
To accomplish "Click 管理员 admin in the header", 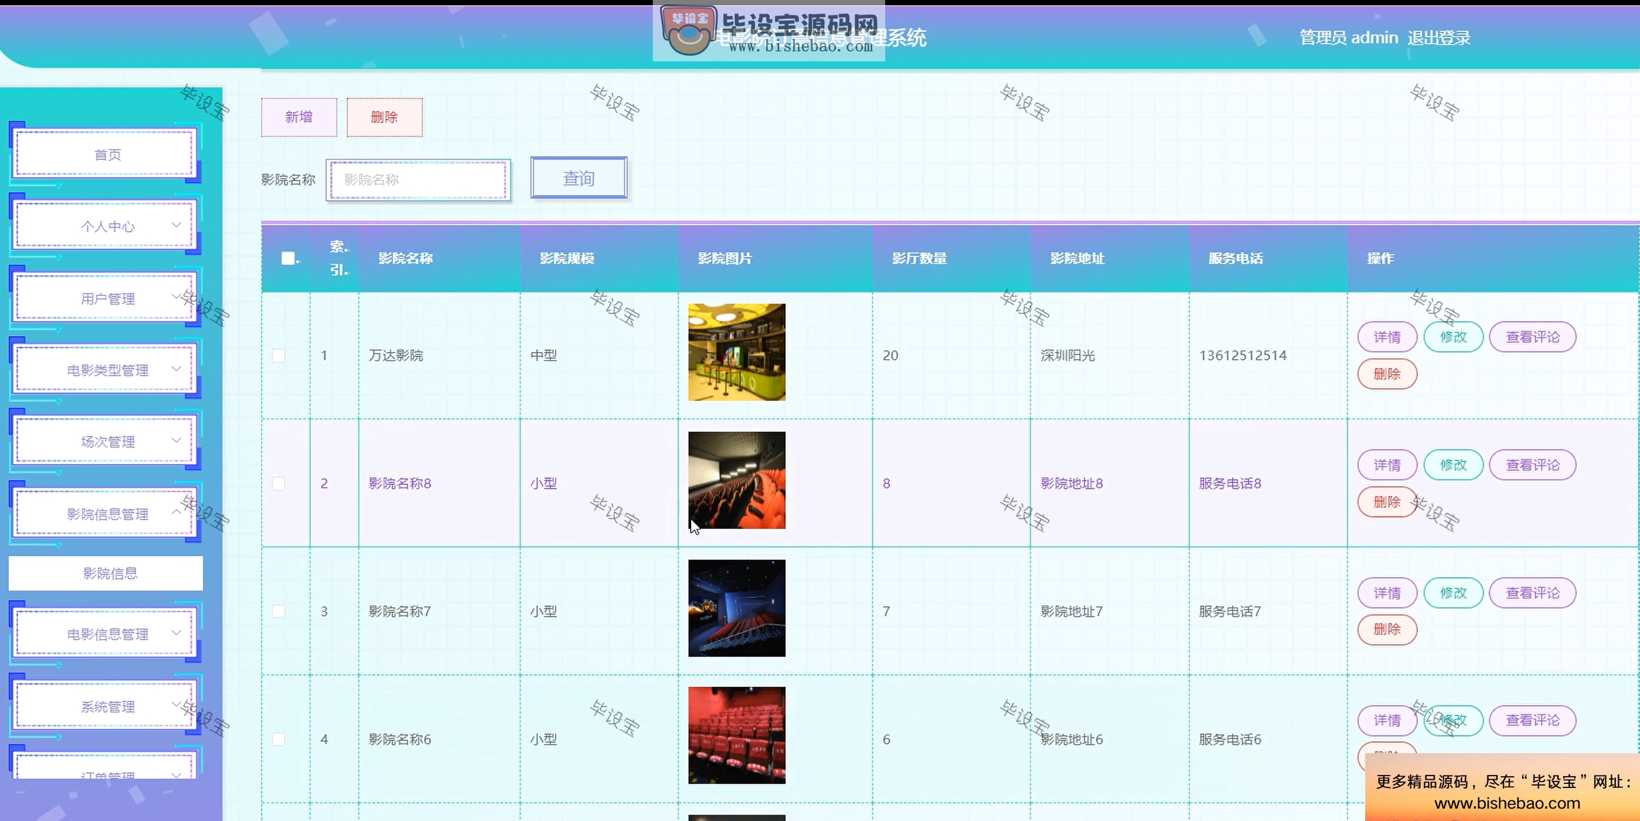I will pos(1349,38).
